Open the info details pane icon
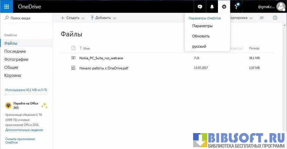 point(275,18)
